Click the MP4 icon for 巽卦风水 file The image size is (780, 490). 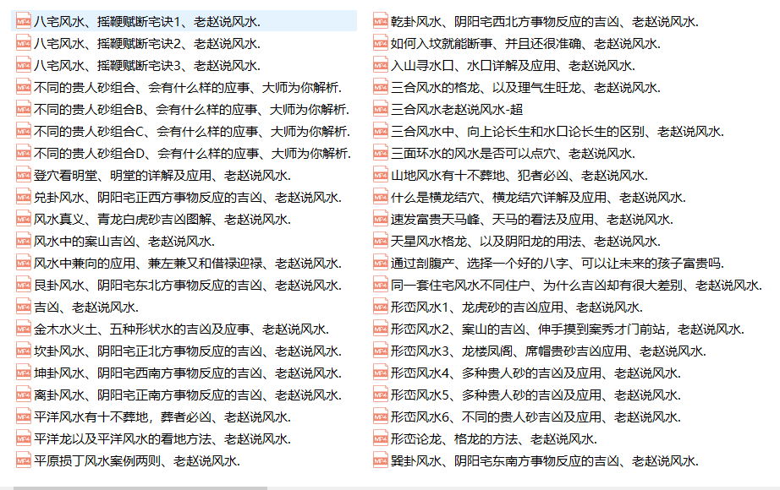[381, 460]
